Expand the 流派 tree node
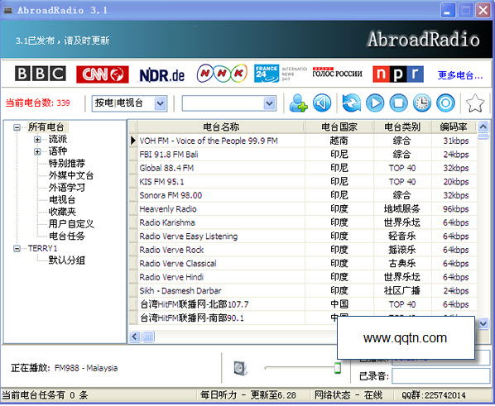Screen dimensions: 495x406 (x=37, y=139)
